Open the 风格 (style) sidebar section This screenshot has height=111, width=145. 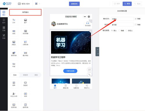(x=4, y=37)
